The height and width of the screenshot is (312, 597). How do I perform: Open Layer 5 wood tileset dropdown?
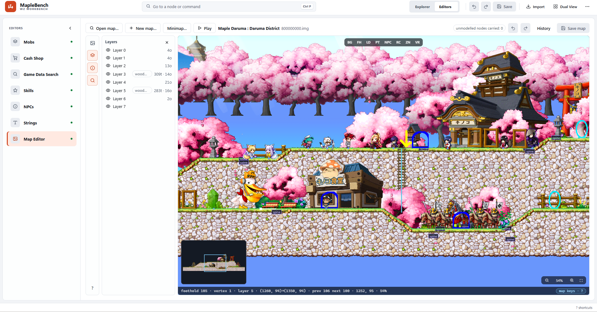click(142, 91)
